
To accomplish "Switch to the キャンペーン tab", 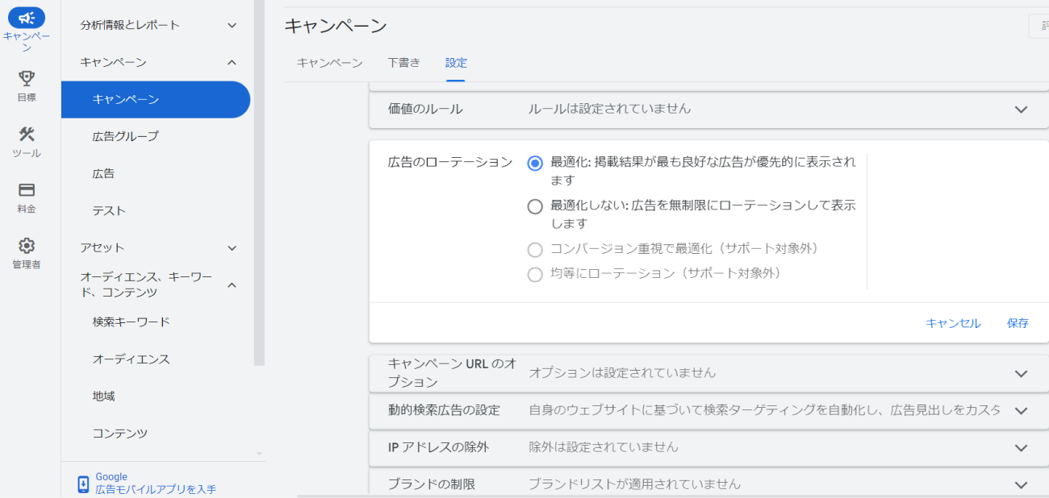I will point(329,63).
